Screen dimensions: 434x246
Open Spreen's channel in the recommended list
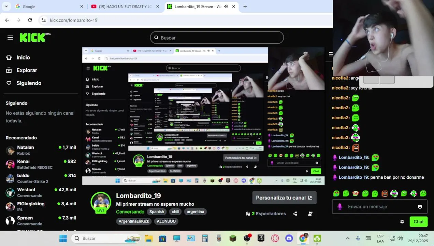(41, 220)
